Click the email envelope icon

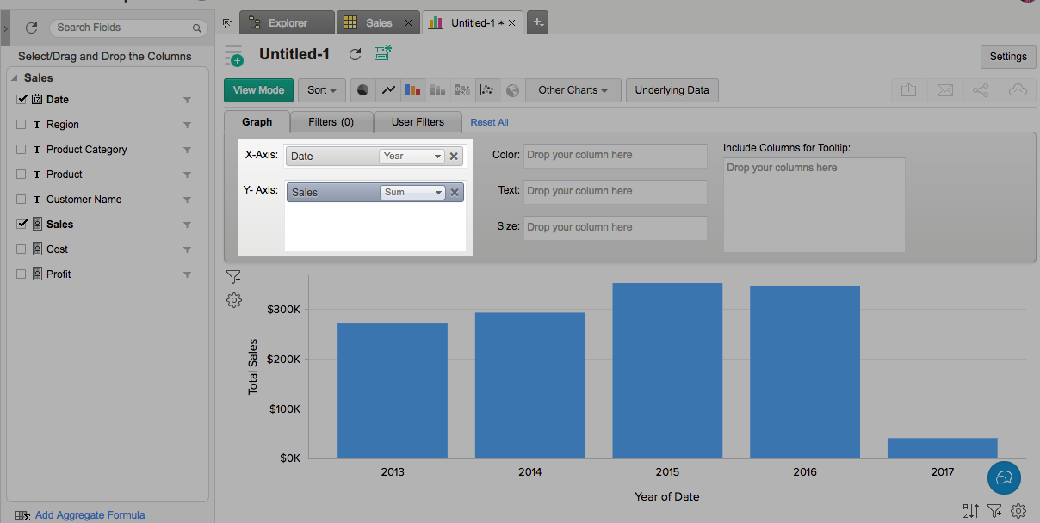pos(944,90)
